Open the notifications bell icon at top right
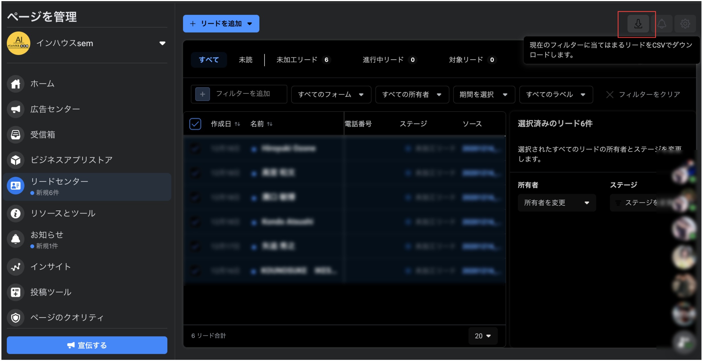 pos(662,24)
